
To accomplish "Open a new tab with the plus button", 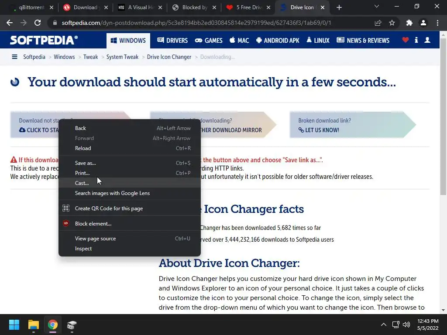I will tap(339, 7).
